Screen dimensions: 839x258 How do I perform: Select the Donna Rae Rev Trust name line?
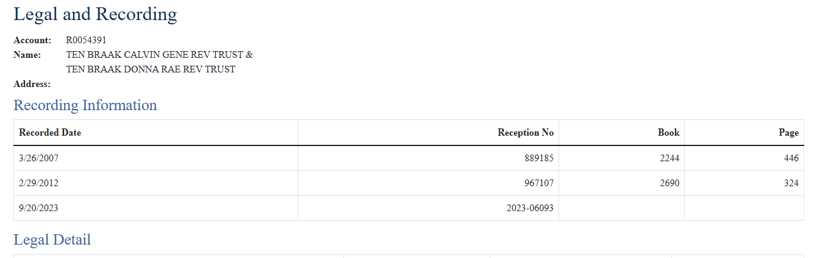(151, 69)
